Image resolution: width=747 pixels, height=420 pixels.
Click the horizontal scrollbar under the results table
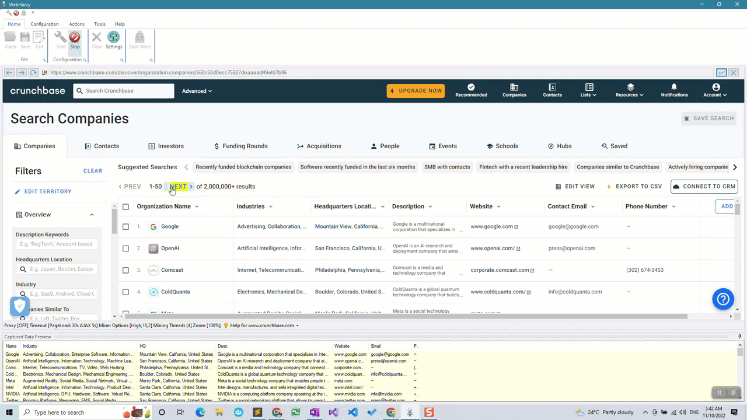[x=409, y=316]
